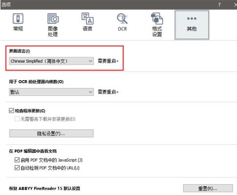Open the 界面语言 Chinese Simplified dropdown
The width and height of the screenshot is (237, 195).
(x=51, y=61)
